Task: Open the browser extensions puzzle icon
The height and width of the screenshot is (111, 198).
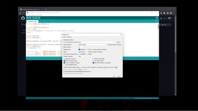Action: (164, 13)
